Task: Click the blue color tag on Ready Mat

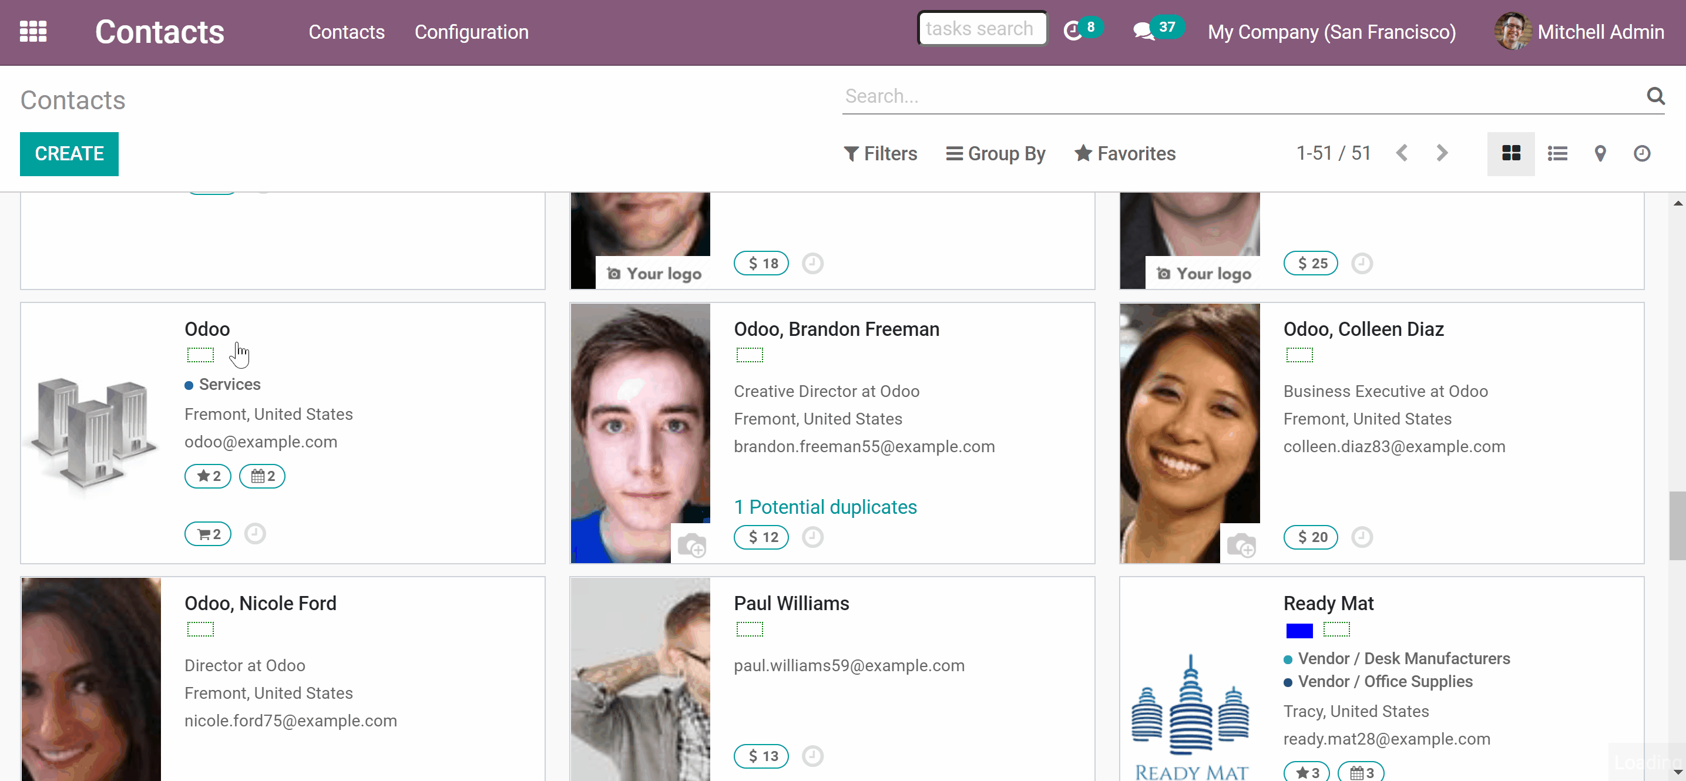Action: 1299,631
